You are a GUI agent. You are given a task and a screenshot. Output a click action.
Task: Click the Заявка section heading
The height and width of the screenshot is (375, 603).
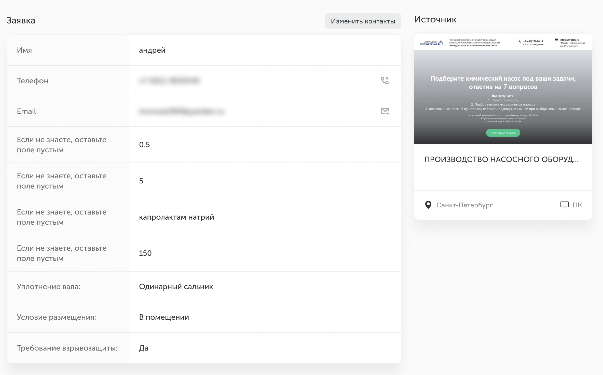pyautogui.click(x=21, y=20)
